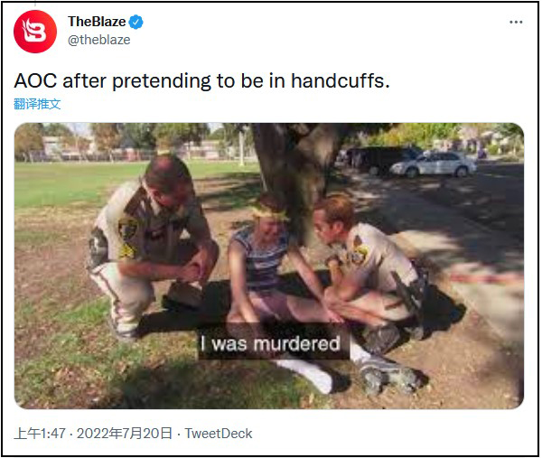542x458 pixels.
Task: Click the 翻译推文 translate tweet link
Action: 37,104
